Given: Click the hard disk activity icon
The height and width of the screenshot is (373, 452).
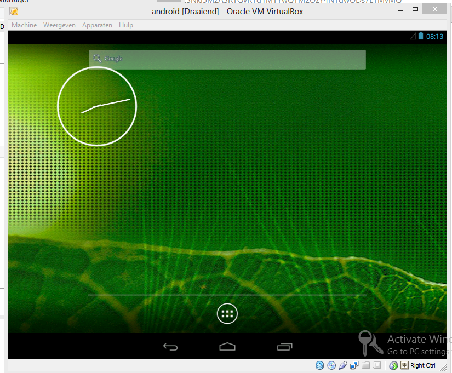Looking at the screenshot, I should 319,365.
